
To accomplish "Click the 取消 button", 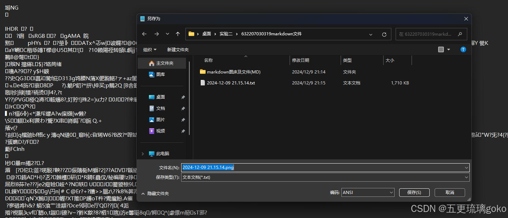I will pyautogui.click(x=450, y=193).
